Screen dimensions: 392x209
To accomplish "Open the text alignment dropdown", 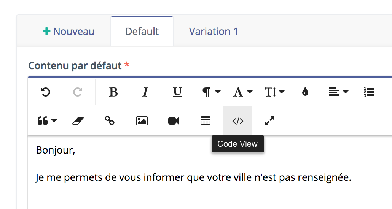I will pos(338,92).
